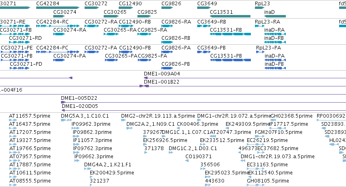
Task: Select the CG30274 gene label
Action: [x=65, y=12]
